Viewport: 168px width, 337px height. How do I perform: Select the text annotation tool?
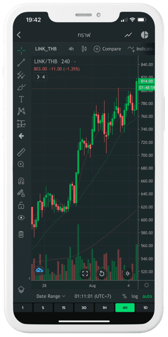point(21,99)
